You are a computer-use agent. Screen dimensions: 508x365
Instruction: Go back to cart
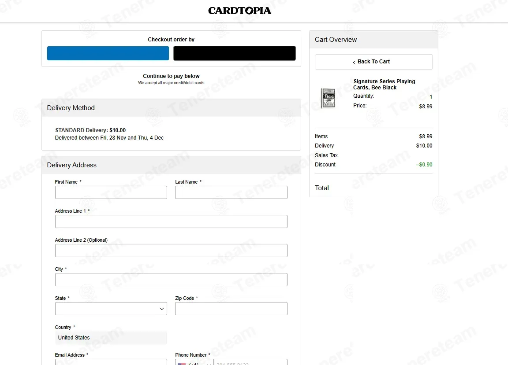373,62
